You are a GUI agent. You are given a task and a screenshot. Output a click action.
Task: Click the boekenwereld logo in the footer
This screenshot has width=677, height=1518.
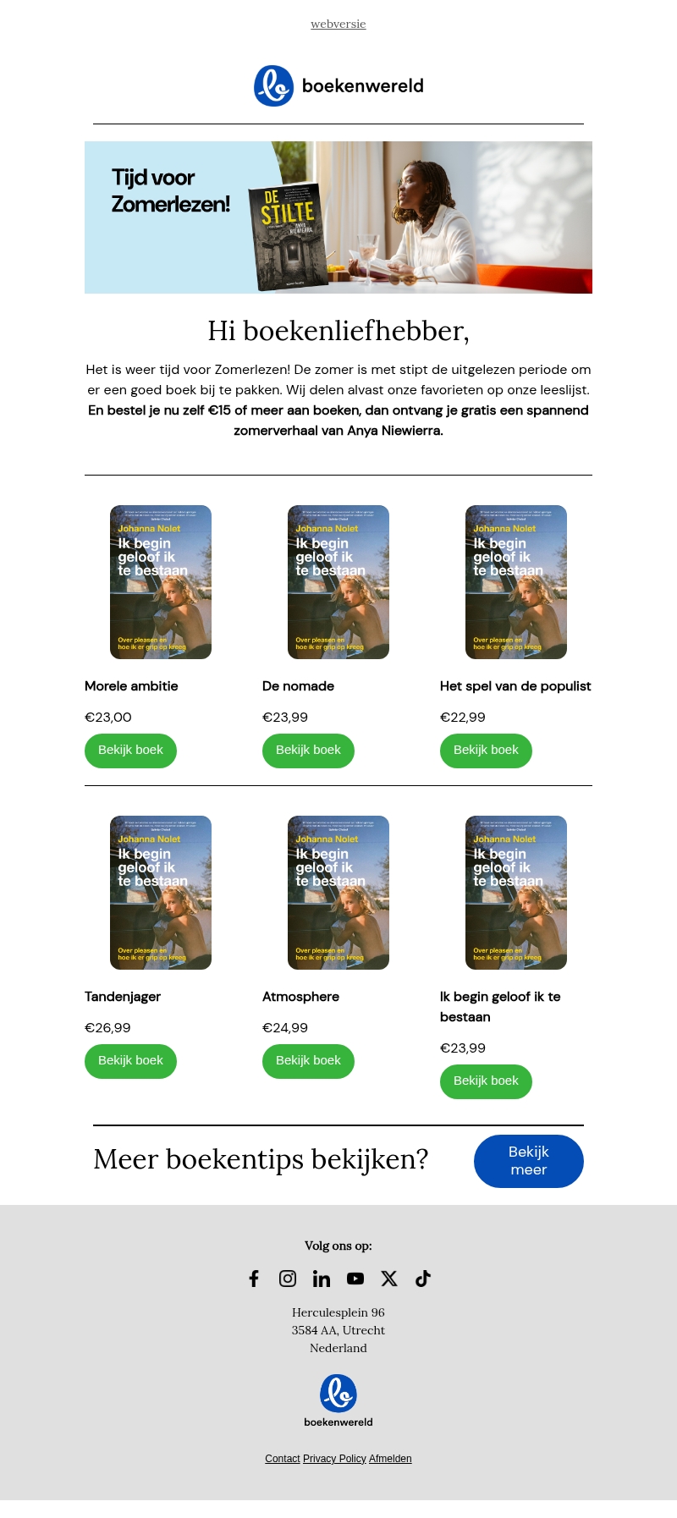click(x=338, y=1400)
